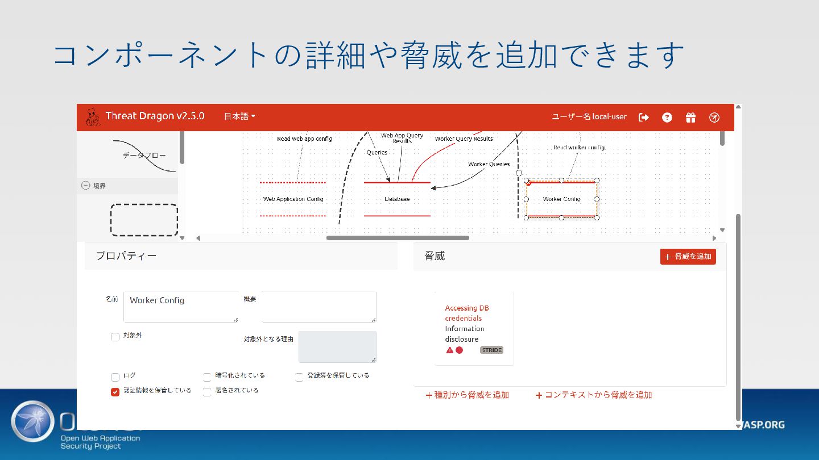This screenshot has height=460, width=819.
Task: Click the Database store in diagram
Action: coord(397,199)
